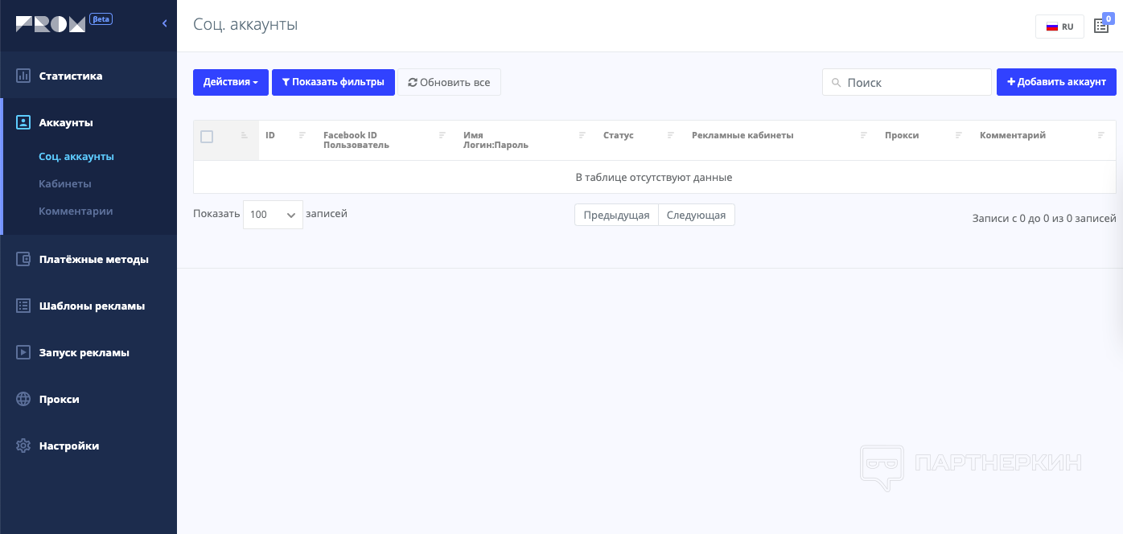Expand the records-per-page dropdown showing 100
Viewport: 1123px width, 534px height.
coord(273,215)
